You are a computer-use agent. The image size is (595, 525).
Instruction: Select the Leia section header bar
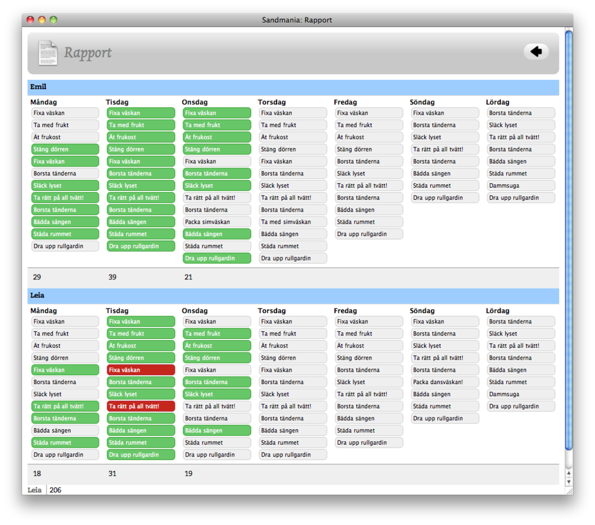pyautogui.click(x=293, y=295)
